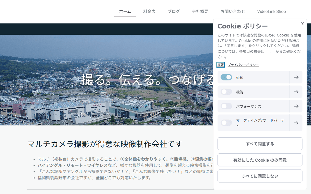Image resolution: width=311 pixels, height=194 pixels.
Task: Open the 会社概要 page
Action: [200, 11]
